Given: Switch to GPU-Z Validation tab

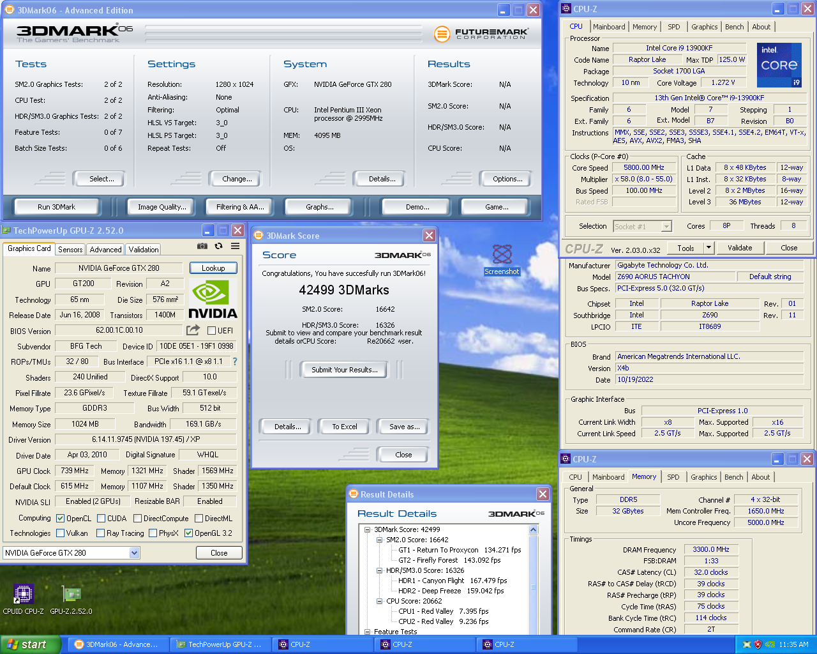Looking at the screenshot, I should pos(143,250).
